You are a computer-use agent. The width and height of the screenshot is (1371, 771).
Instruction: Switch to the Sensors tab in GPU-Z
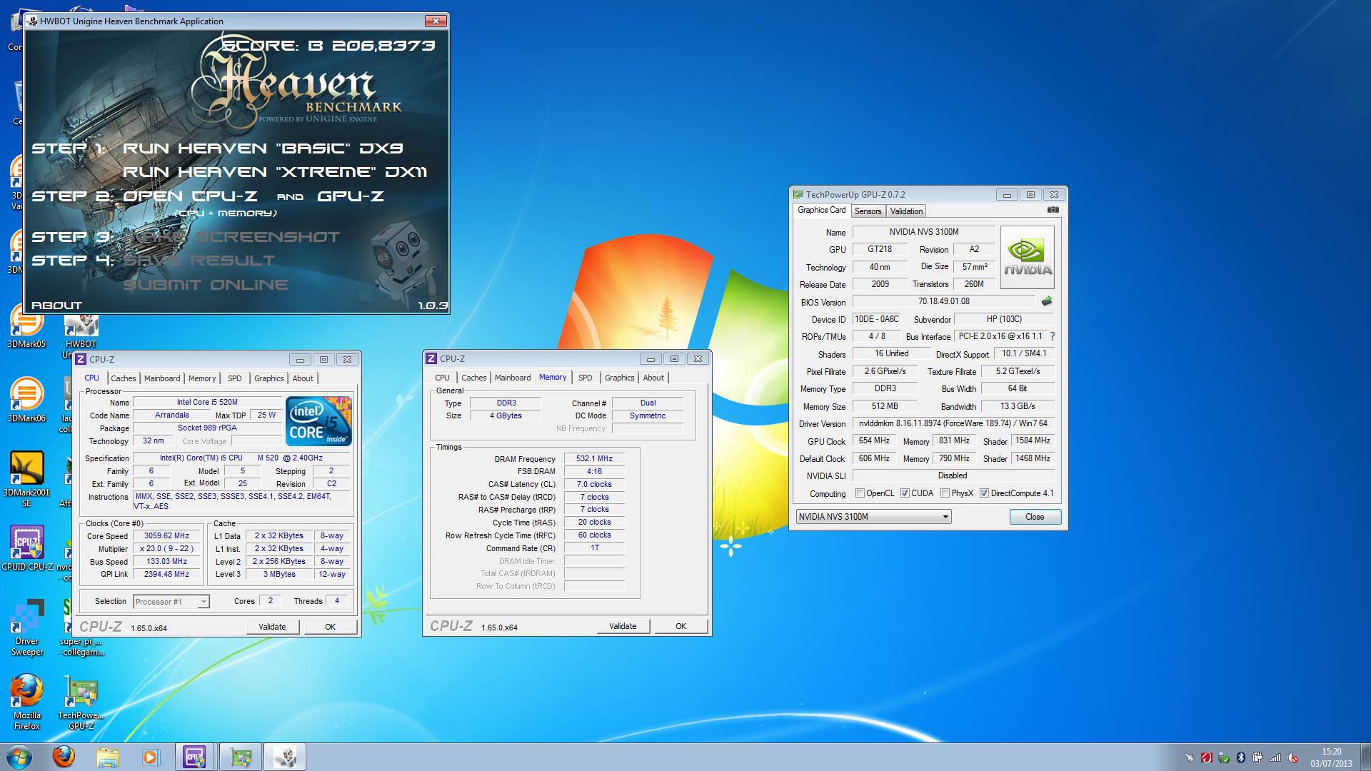point(868,211)
